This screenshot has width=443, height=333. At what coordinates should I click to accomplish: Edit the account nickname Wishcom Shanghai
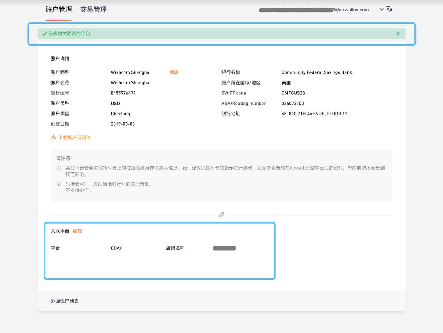[x=174, y=72]
